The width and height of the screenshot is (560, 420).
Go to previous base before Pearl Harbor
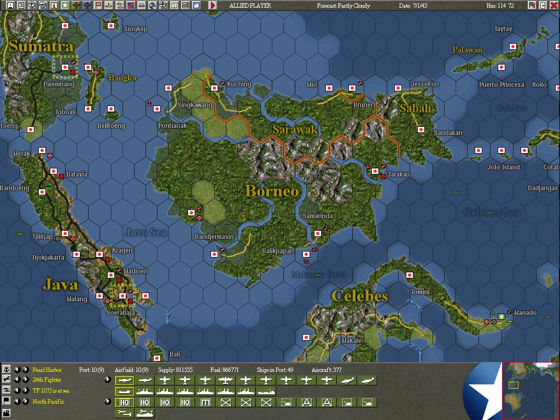[x=17, y=369]
